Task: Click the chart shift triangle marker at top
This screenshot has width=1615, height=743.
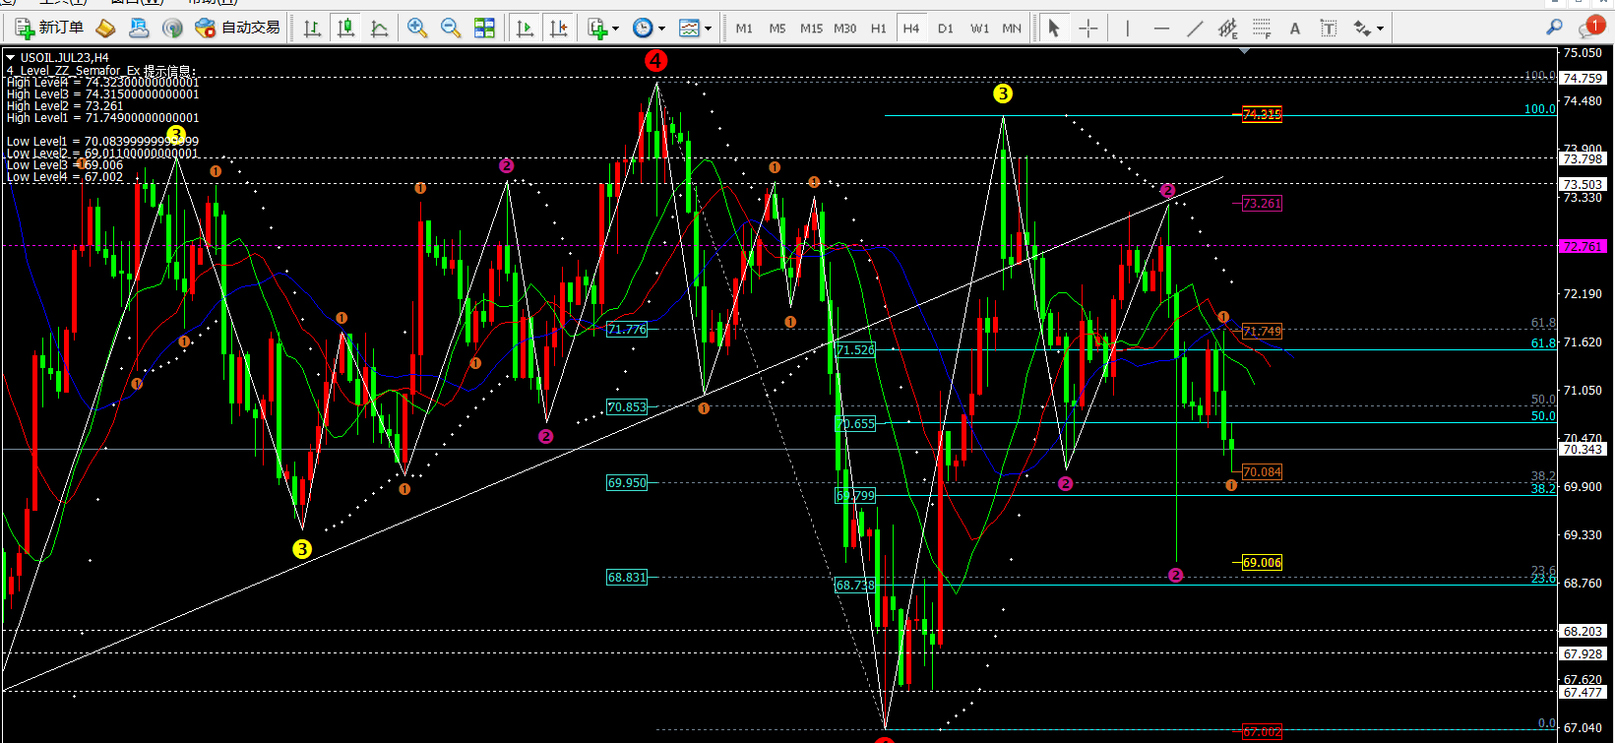Action: (1244, 50)
